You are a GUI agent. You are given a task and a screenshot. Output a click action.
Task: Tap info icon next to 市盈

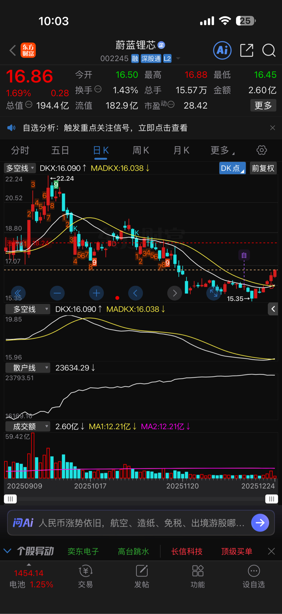pyautogui.click(x=171, y=105)
